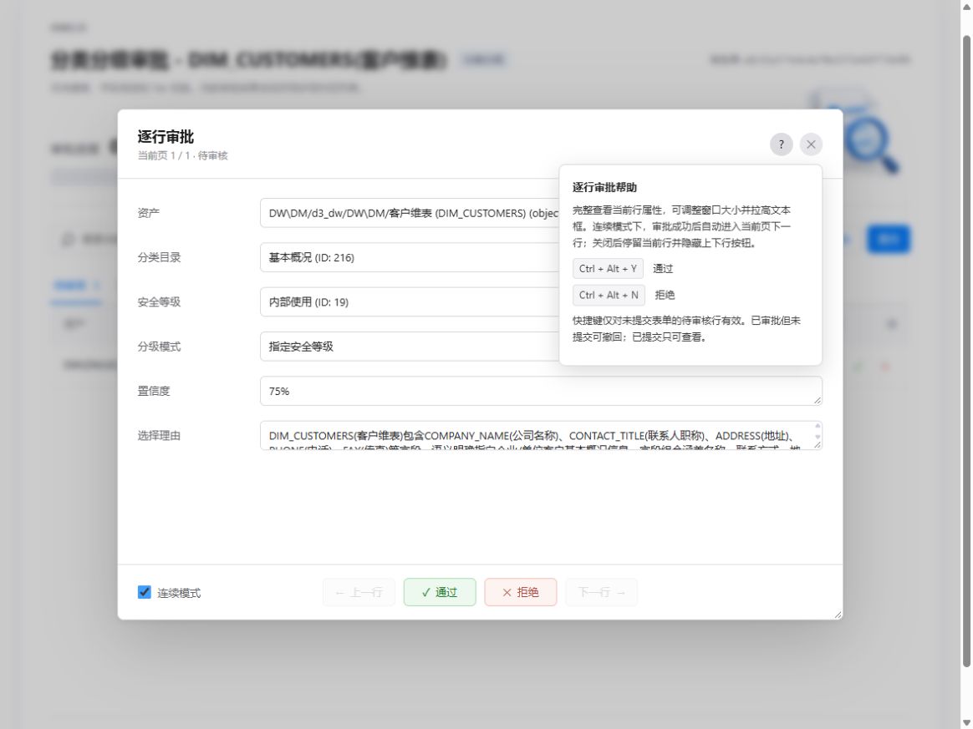Viewport: 973px width, 729px height.
Task: Click the 置信度 textarea resize grip
Action: coord(818,401)
